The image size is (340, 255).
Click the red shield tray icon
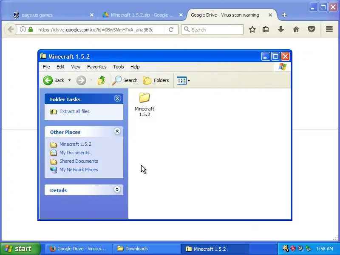(x=293, y=249)
